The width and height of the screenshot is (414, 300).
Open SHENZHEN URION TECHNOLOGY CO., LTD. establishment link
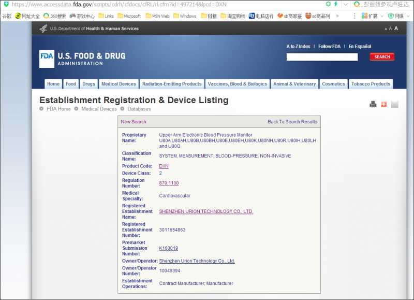(x=206, y=211)
